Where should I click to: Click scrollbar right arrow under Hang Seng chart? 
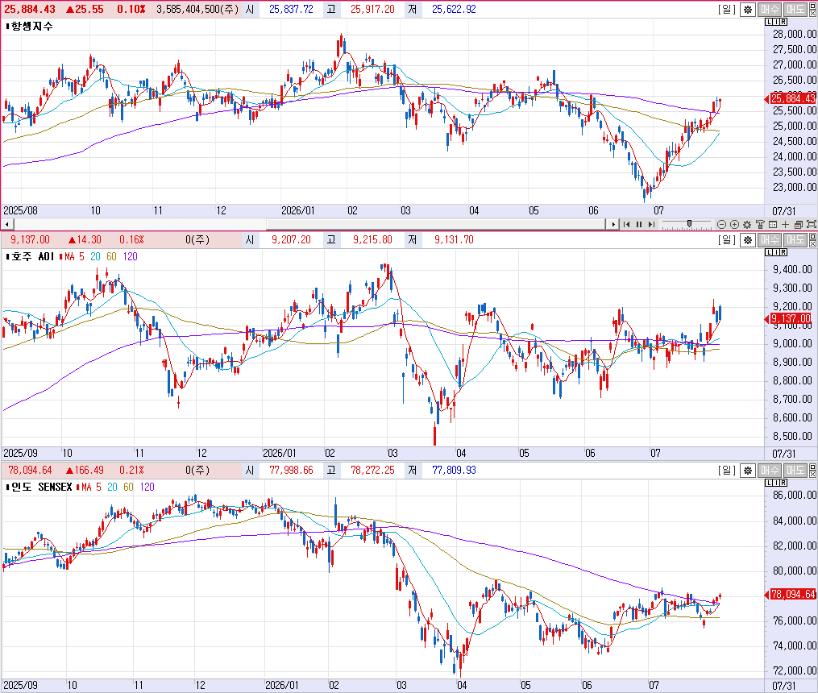[613, 225]
